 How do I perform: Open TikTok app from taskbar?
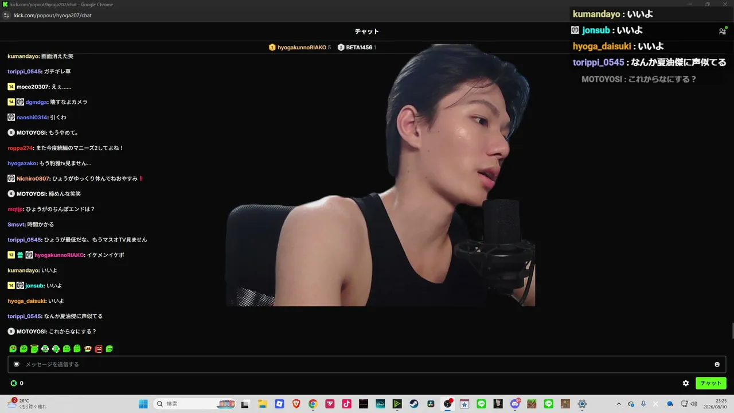[346, 404]
